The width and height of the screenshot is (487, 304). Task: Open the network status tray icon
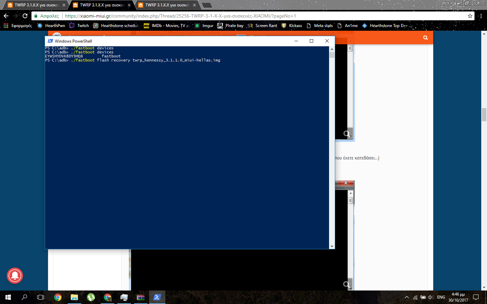[415, 297]
